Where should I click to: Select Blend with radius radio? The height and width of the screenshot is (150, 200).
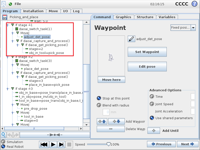pyautogui.click(x=99, y=105)
